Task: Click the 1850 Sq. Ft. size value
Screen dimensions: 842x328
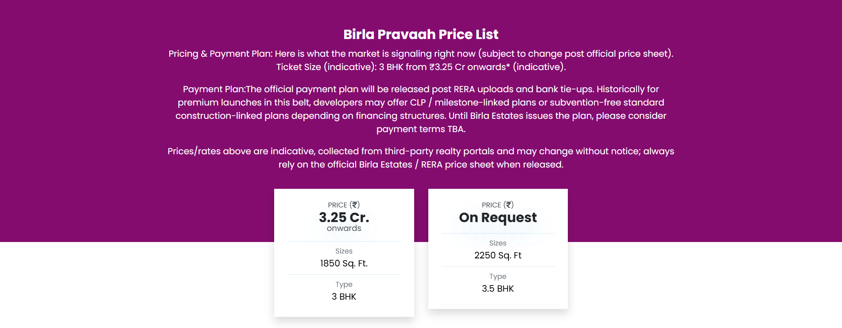Action: click(344, 263)
